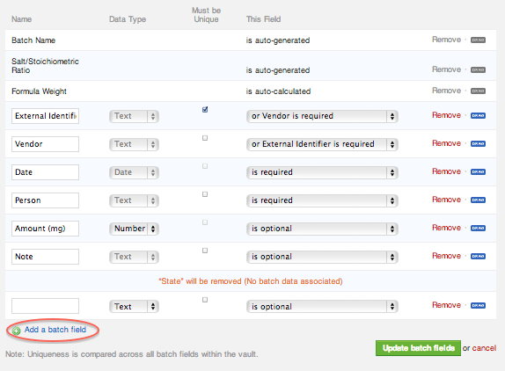The height and width of the screenshot is (371, 505).
Task: Click the green plus icon beside Add a batch field
Action: coord(16,331)
